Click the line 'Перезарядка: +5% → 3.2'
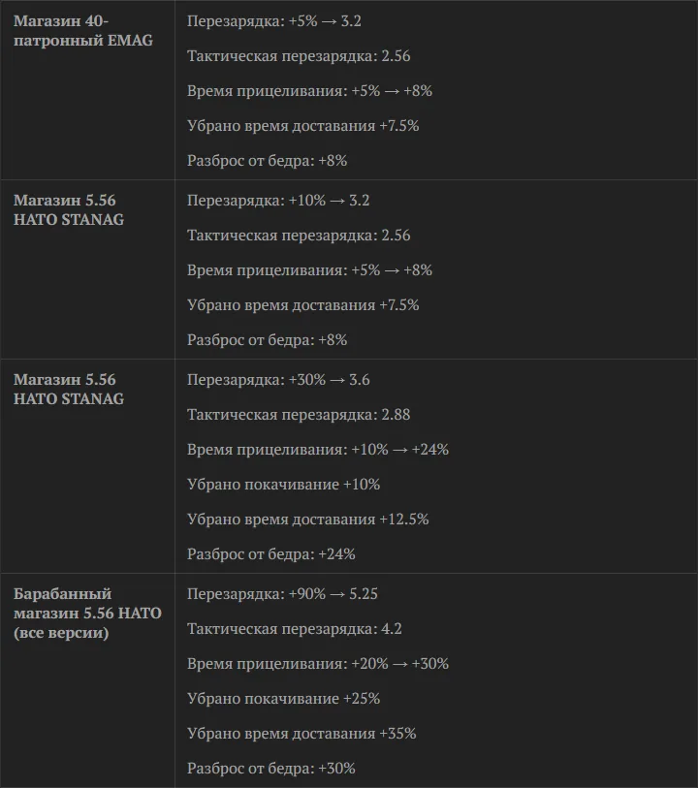The width and height of the screenshot is (698, 788). tap(274, 21)
